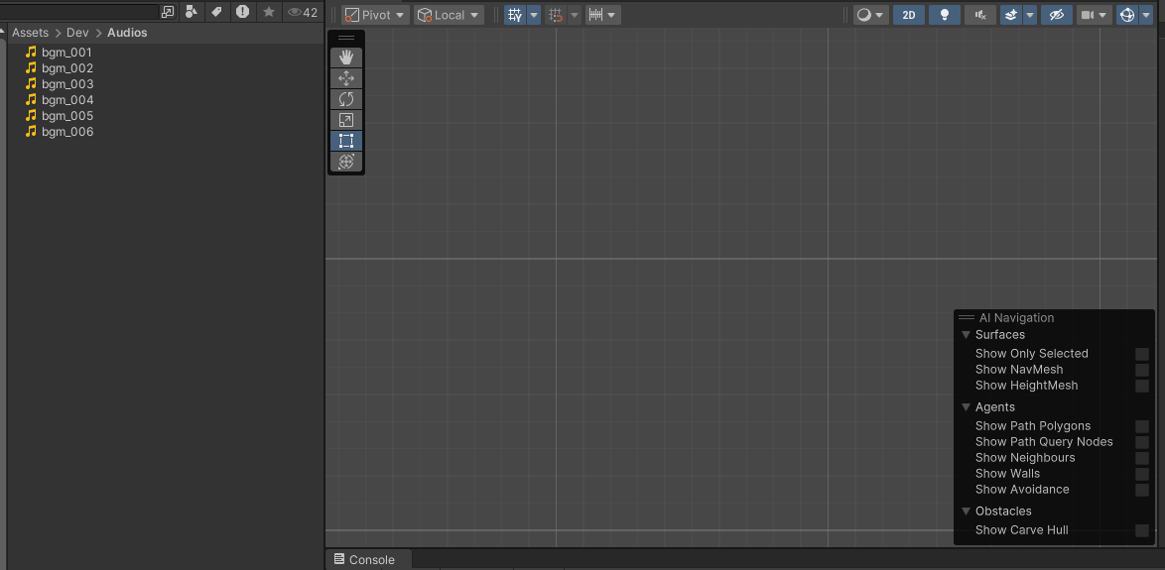Select the Scale tool

coord(346,120)
